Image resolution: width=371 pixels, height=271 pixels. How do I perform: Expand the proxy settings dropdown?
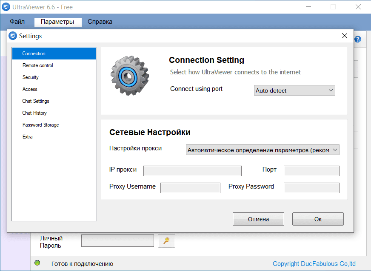[263, 150]
